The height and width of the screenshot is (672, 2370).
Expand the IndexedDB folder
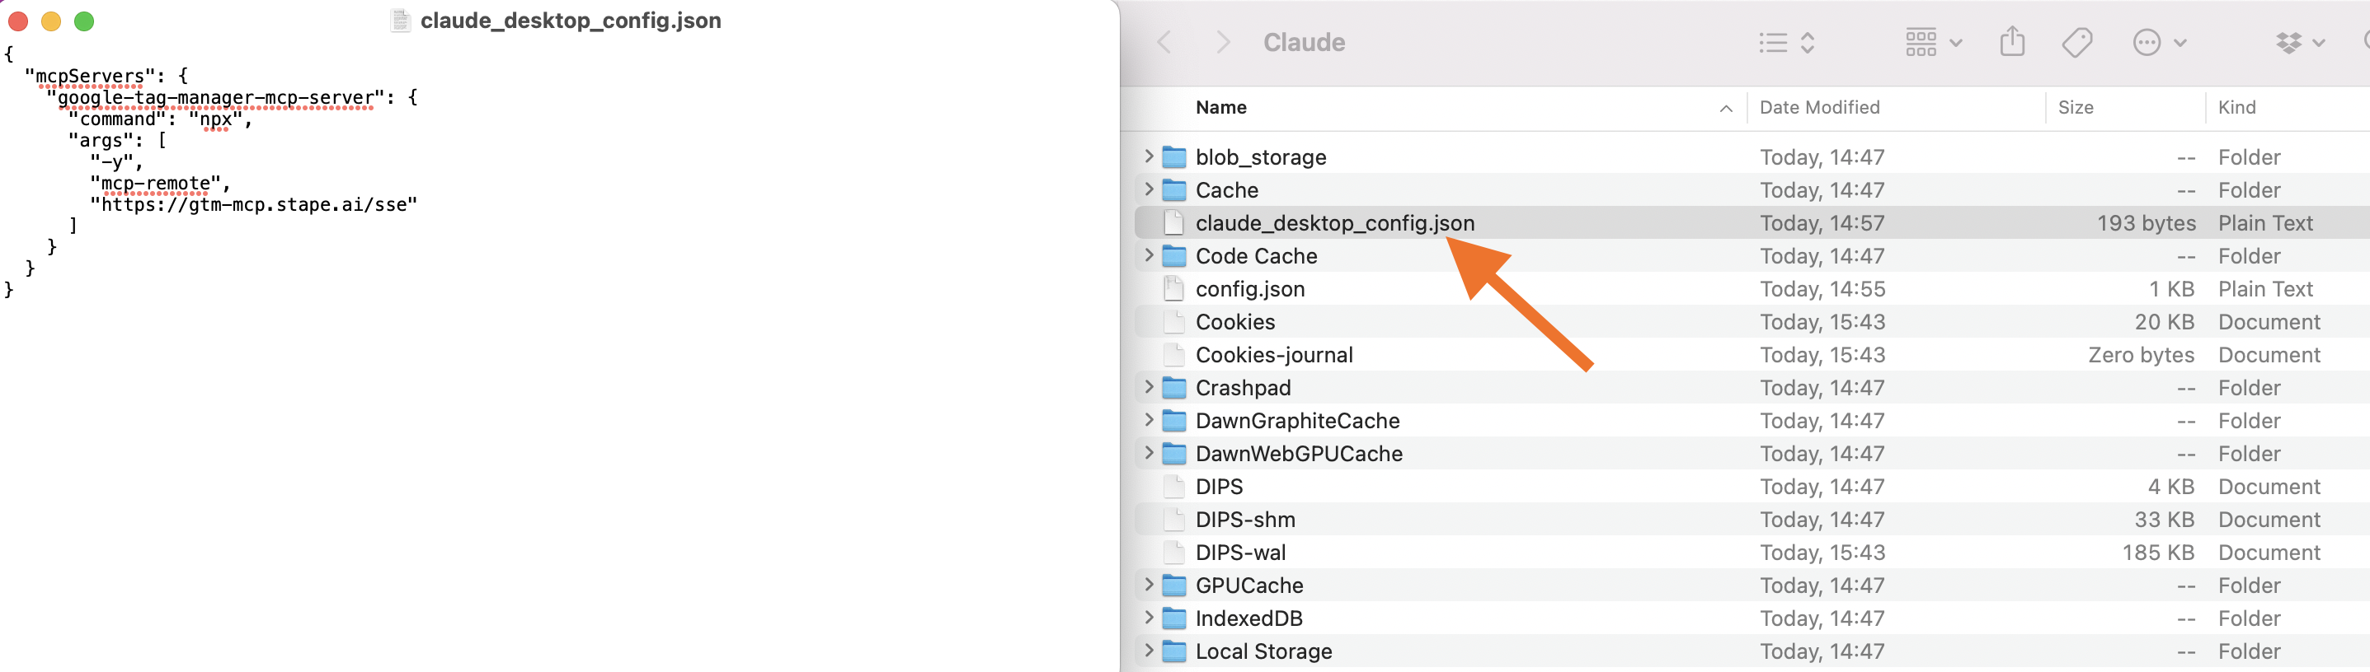click(x=1148, y=618)
